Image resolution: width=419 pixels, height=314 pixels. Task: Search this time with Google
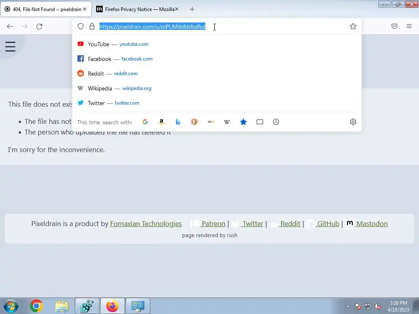coord(145,122)
